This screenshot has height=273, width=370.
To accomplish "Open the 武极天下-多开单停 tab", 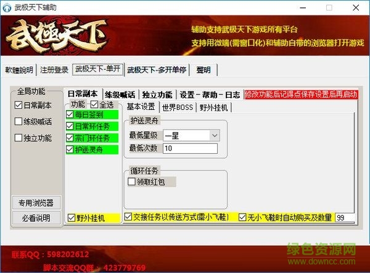I will (x=157, y=70).
